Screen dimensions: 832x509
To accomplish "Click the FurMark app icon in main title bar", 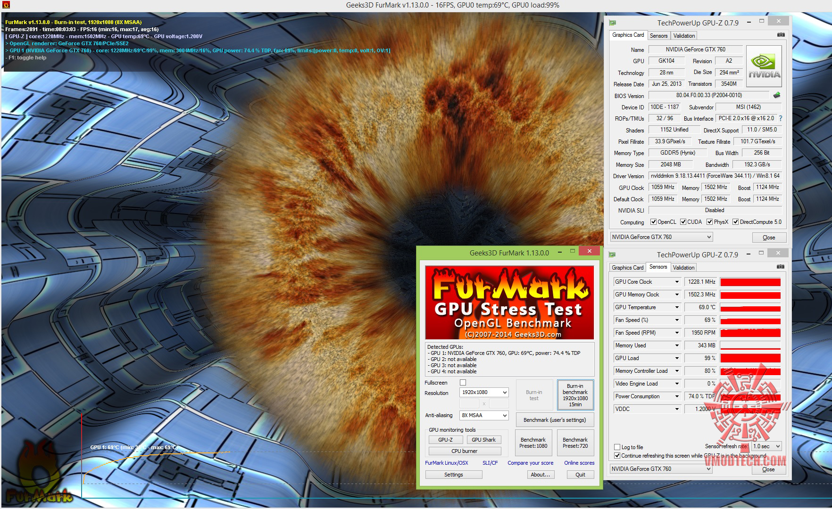I will [x=6, y=5].
